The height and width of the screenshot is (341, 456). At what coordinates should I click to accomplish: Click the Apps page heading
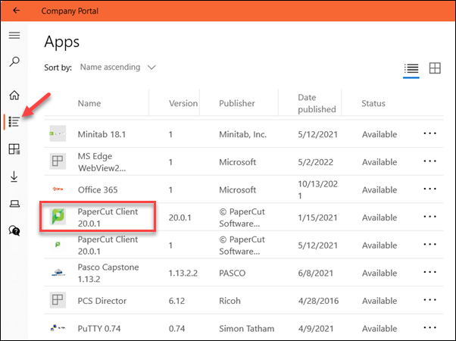61,42
